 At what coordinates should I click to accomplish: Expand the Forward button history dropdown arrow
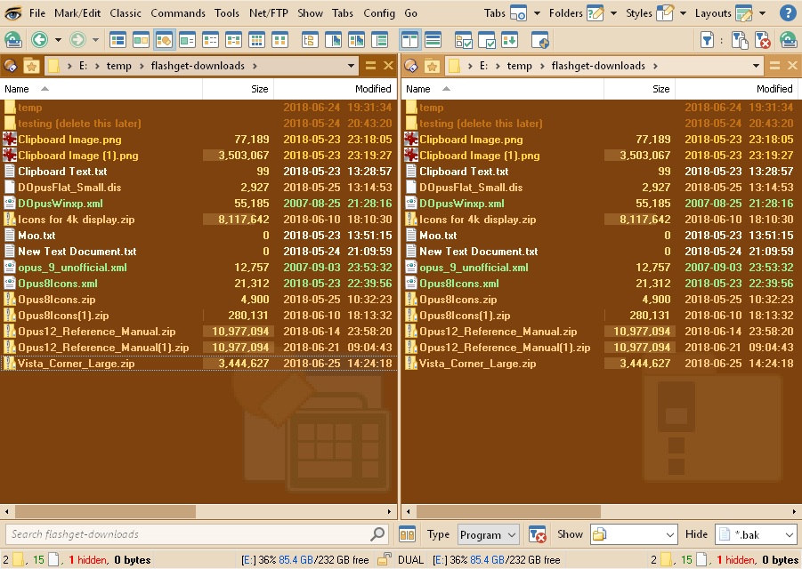click(x=95, y=40)
